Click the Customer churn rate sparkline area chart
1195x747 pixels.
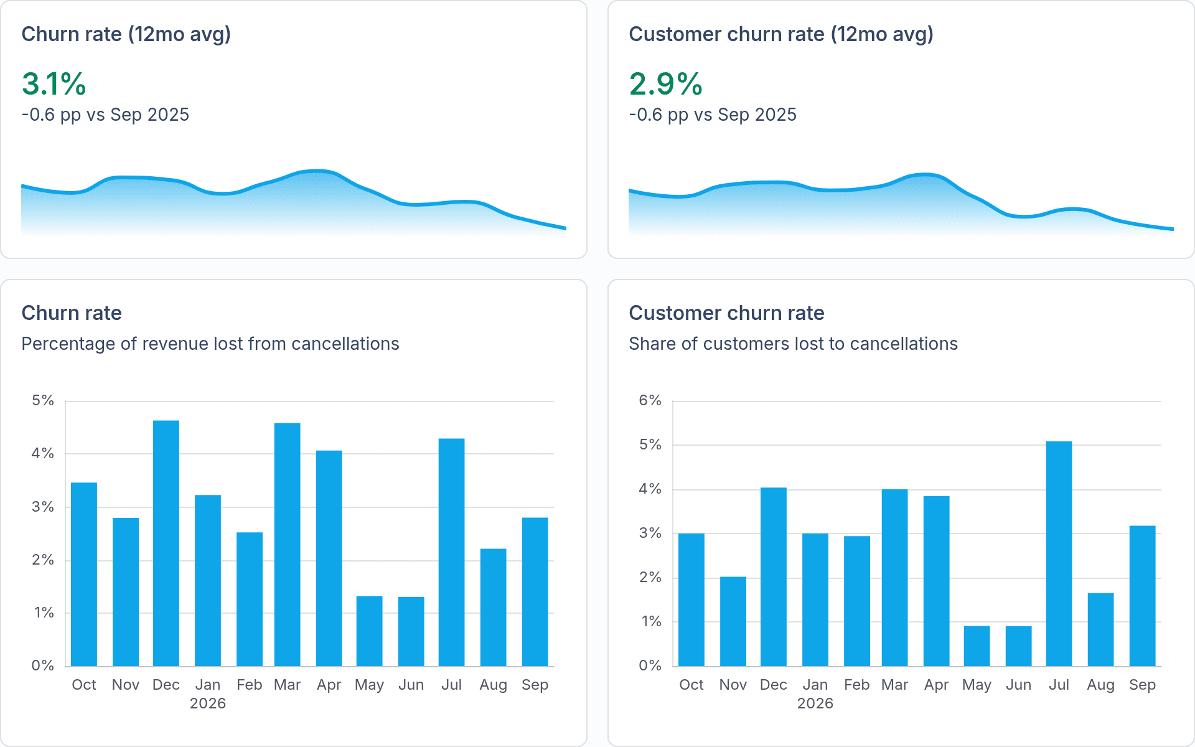901,204
